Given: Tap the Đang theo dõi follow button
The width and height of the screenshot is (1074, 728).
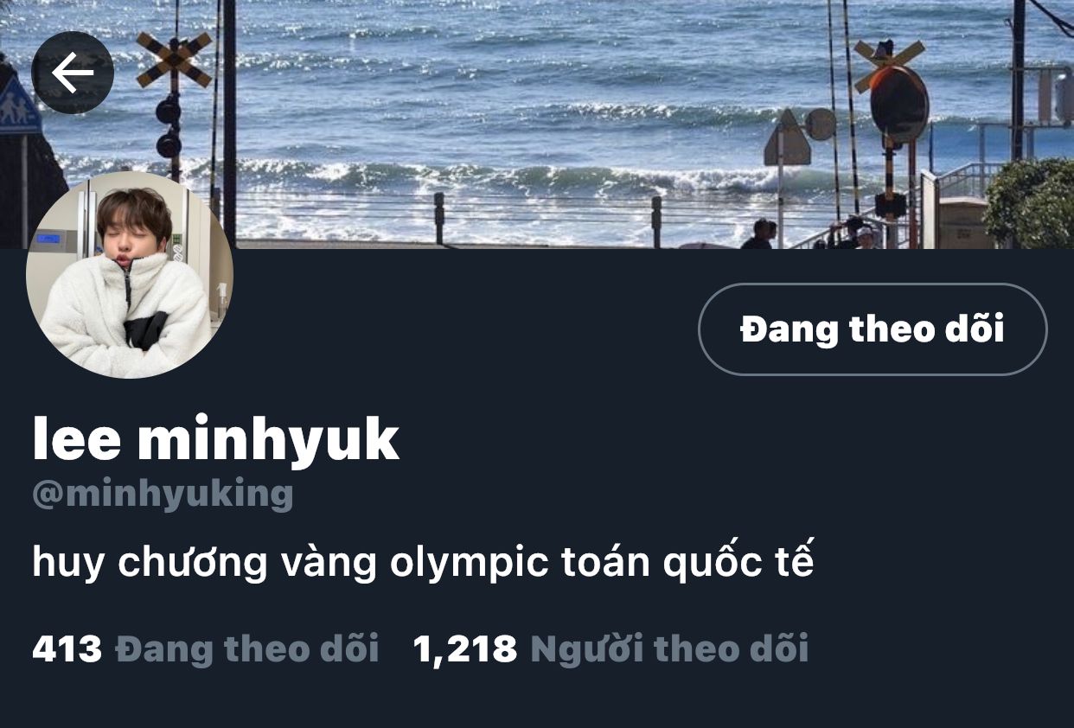Looking at the screenshot, I should 873,329.
